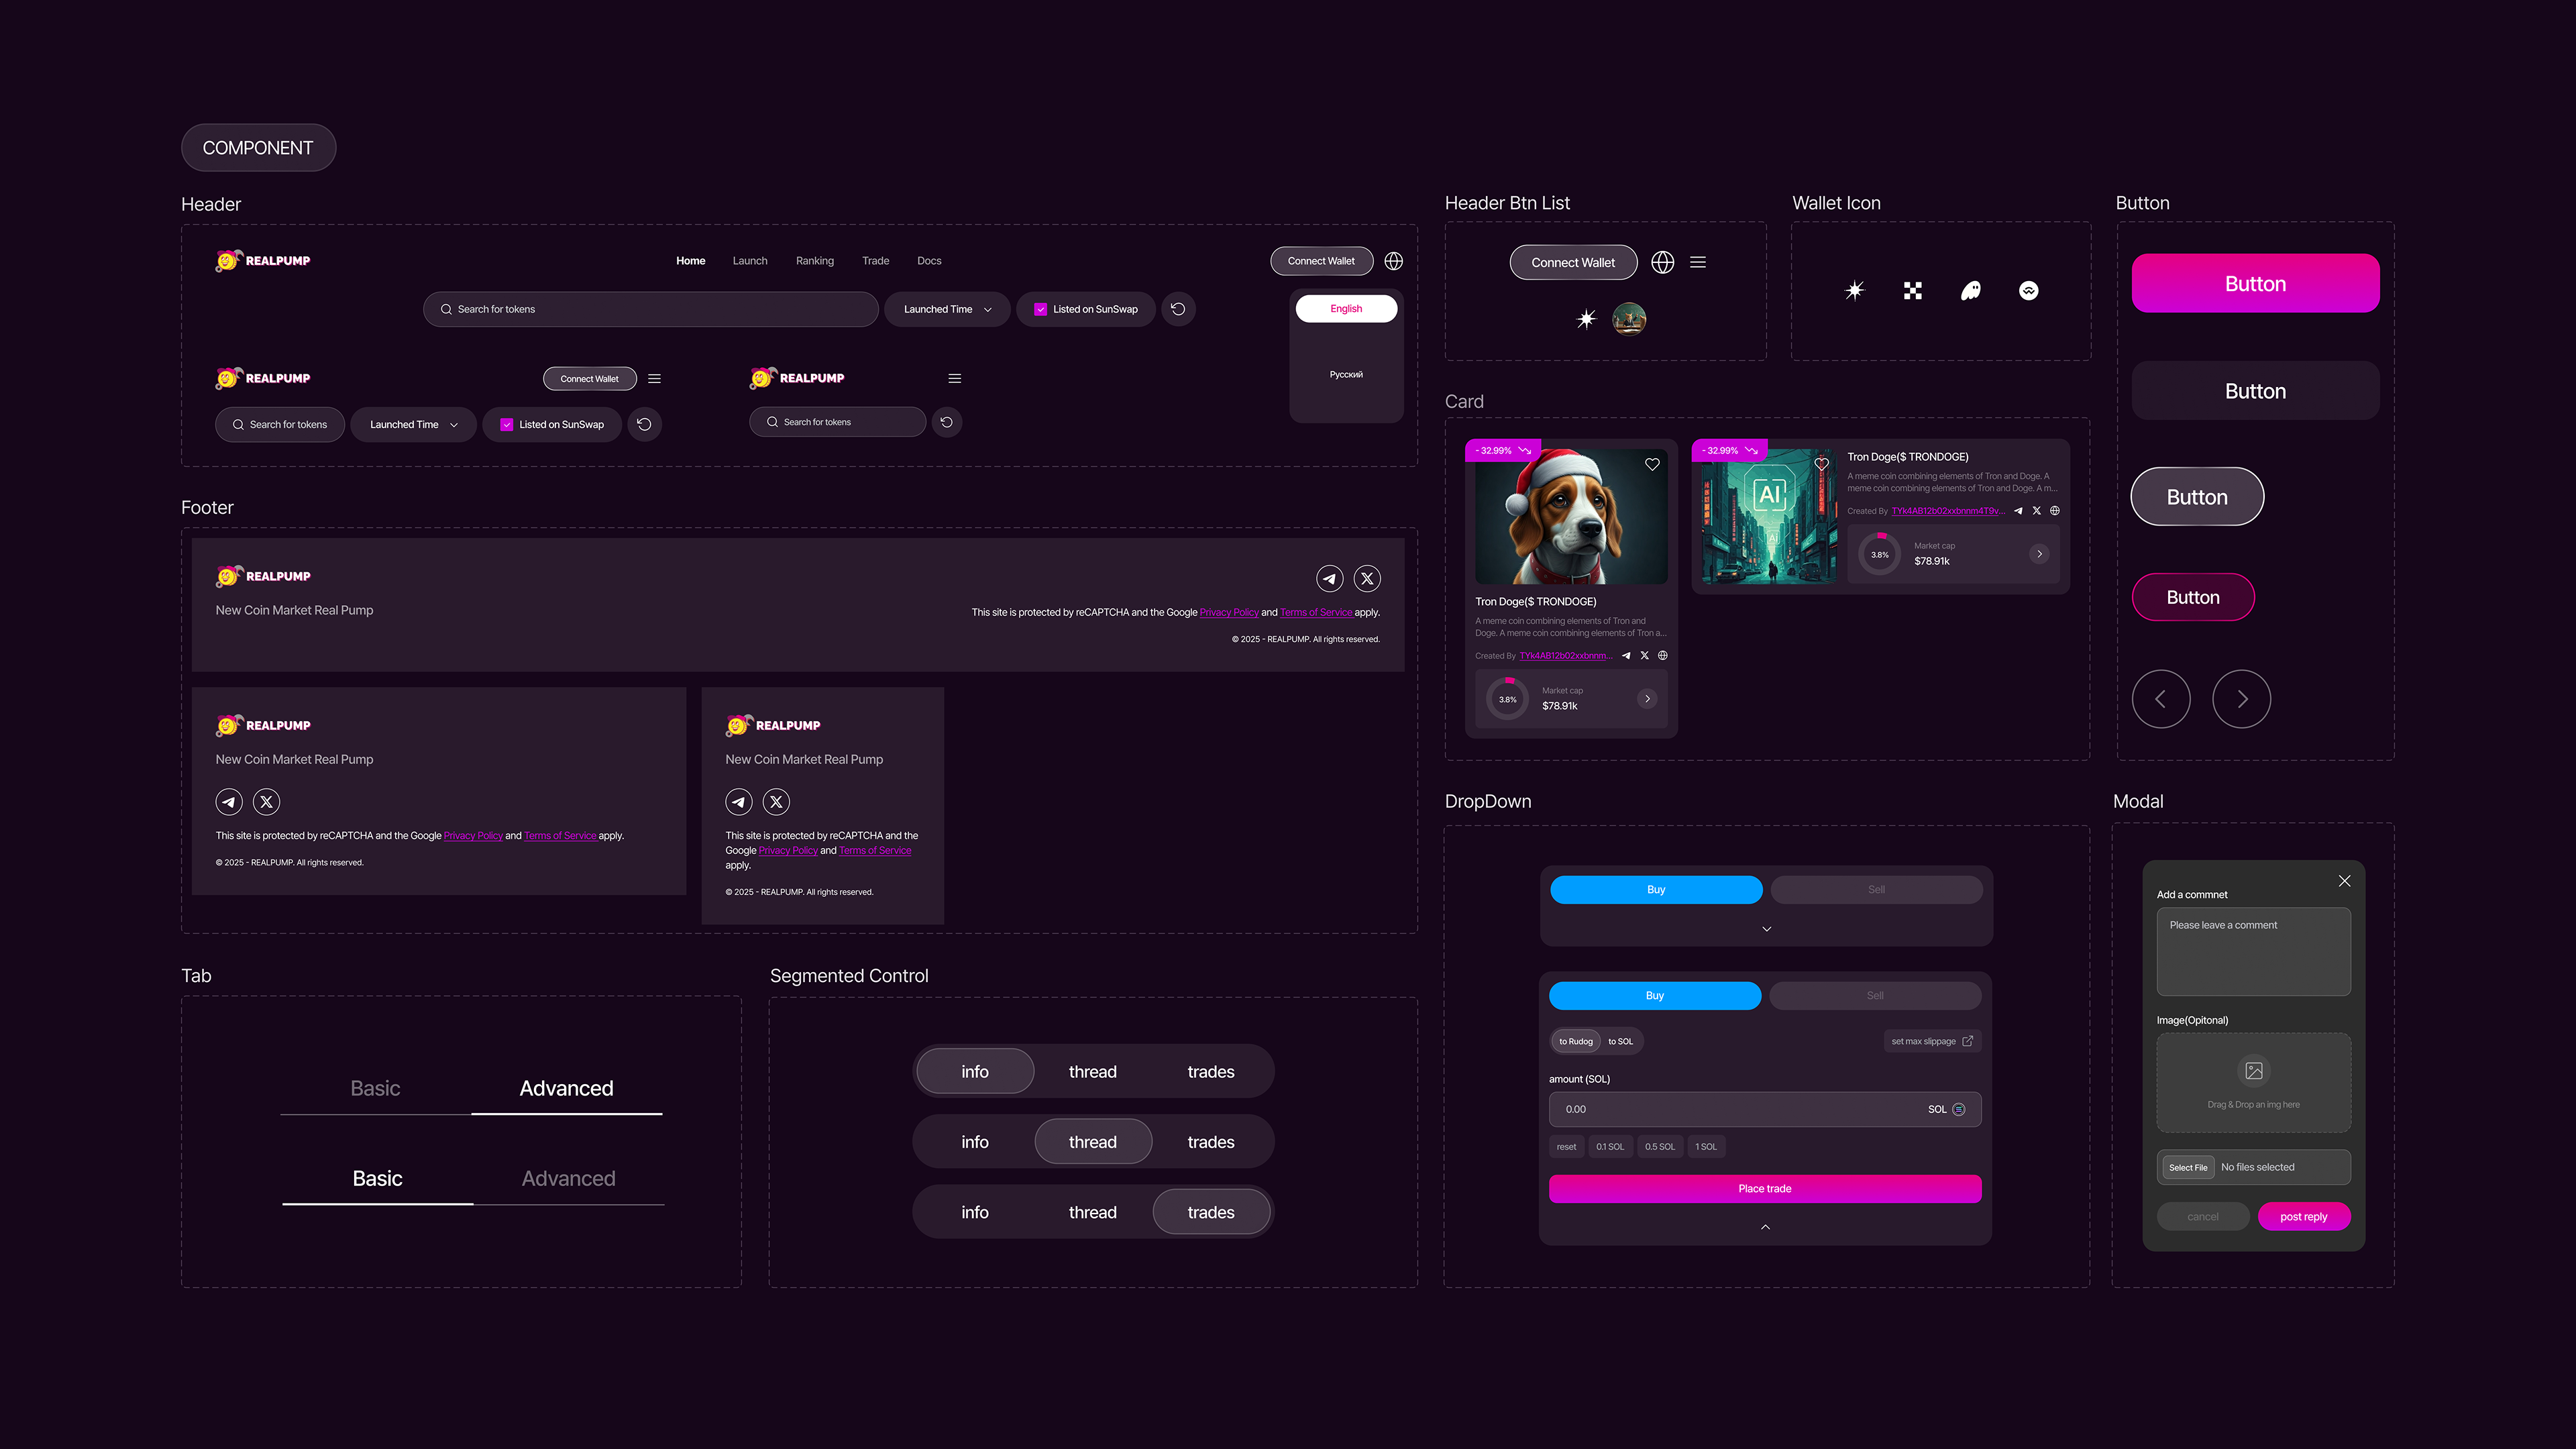Screen dimensions: 2576x1449
Task: Click the right arrow circle button
Action: (2241, 699)
